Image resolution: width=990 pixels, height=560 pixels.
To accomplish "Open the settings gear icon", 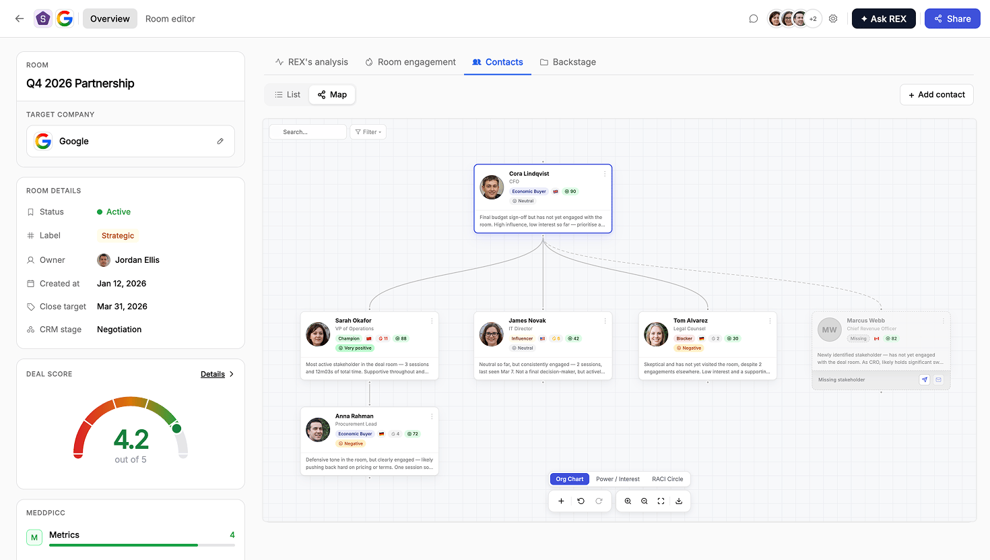I will coord(833,19).
